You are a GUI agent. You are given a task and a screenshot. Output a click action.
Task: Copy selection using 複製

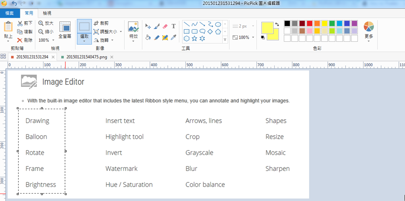point(25,32)
